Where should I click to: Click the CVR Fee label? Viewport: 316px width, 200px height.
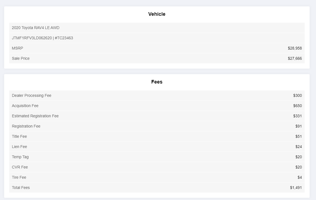click(20, 167)
